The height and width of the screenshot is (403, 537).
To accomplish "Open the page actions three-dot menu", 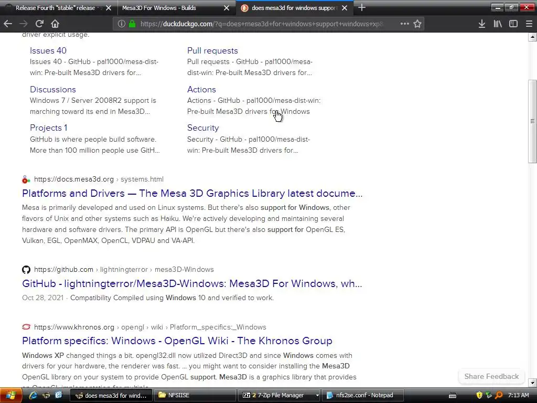I will coord(404,24).
